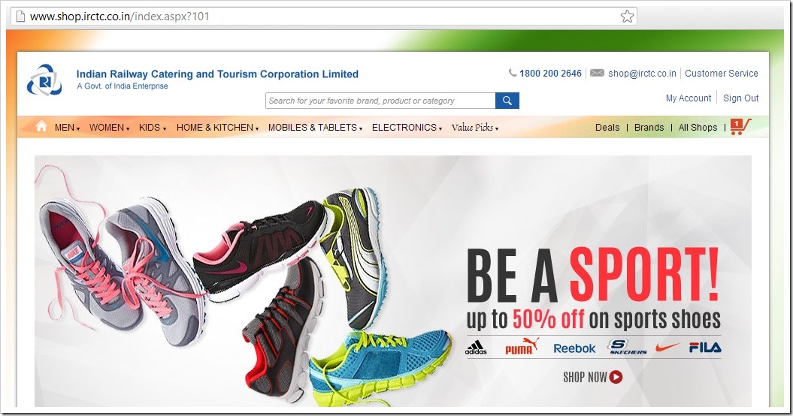Image resolution: width=793 pixels, height=416 pixels.
Task: Open the Deals menu item
Action: click(x=607, y=128)
